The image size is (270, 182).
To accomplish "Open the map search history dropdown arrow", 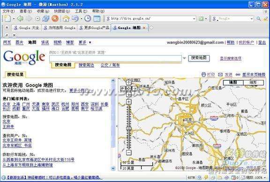I will click(x=184, y=58).
